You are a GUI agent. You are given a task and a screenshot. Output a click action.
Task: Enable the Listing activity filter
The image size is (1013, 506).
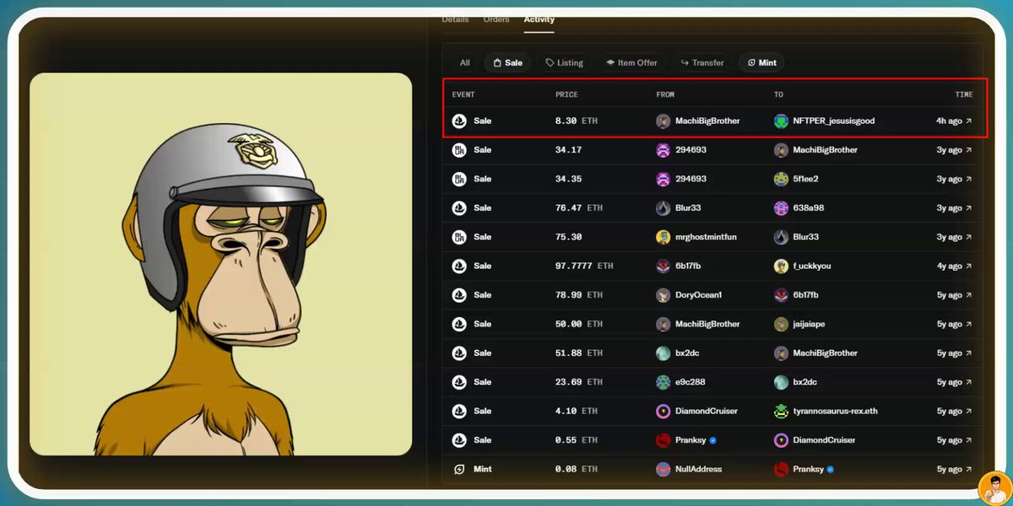(x=564, y=62)
